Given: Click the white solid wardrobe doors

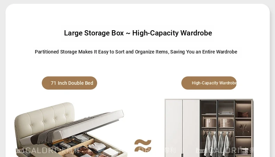Looking at the screenshot, I should coord(182,128).
